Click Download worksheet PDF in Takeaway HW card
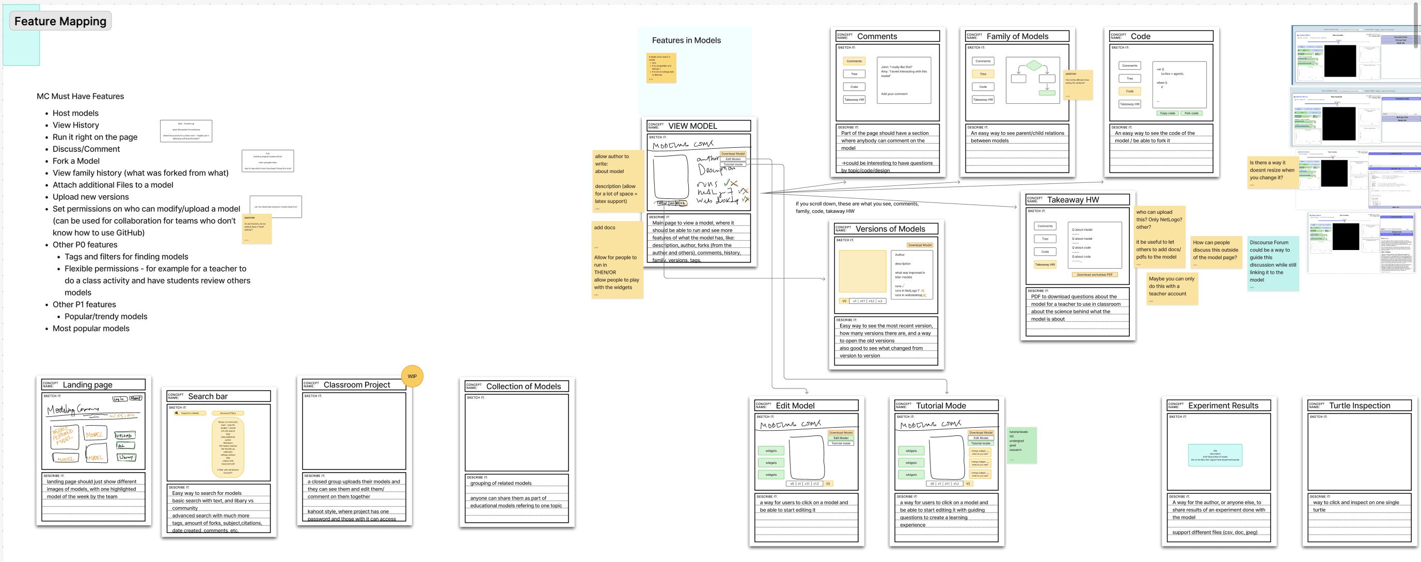1421x562 pixels. click(x=1095, y=274)
